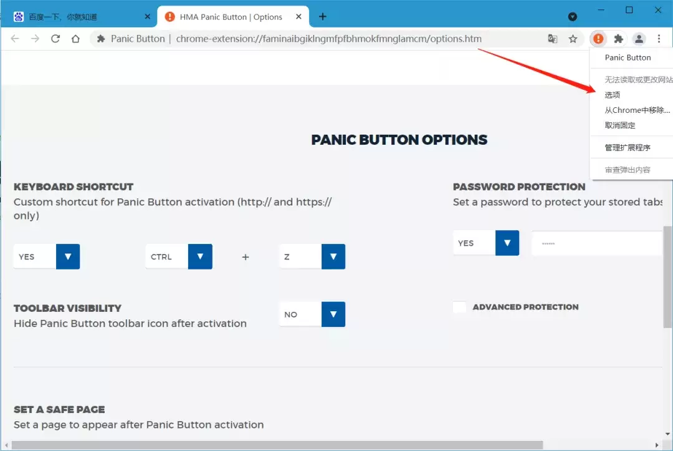Image resolution: width=673 pixels, height=451 pixels.
Task: Click the orange Panic Button extension icon
Action: coord(598,39)
